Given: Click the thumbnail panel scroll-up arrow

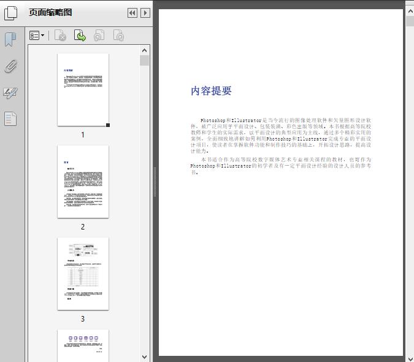Looking at the screenshot, I should 144,50.
